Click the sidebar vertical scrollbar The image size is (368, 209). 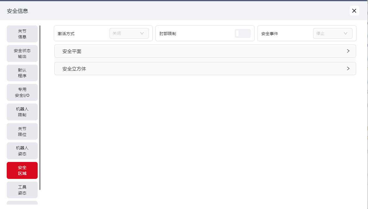point(40,108)
